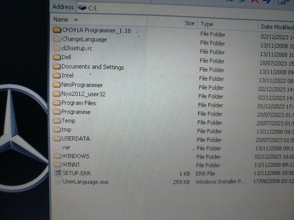
Task: Click the SETUP.ERR file name
Action: tap(77, 173)
